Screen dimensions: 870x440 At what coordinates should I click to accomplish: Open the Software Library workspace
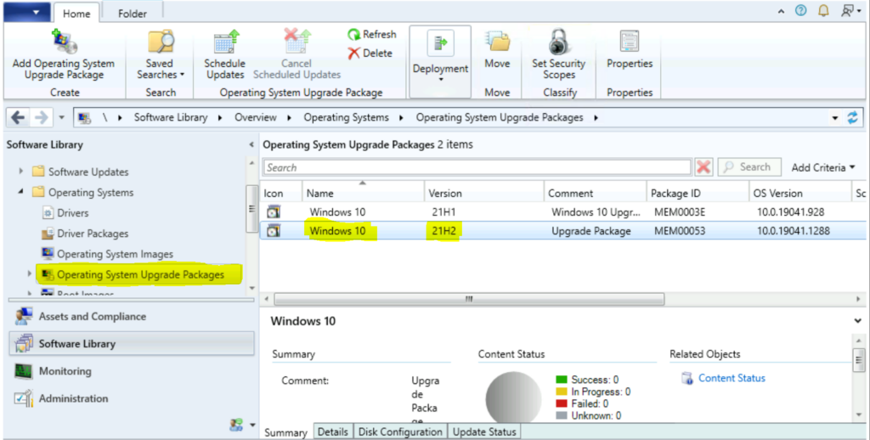[x=132, y=344]
